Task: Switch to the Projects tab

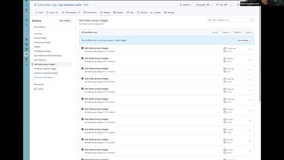Action: pos(118,12)
